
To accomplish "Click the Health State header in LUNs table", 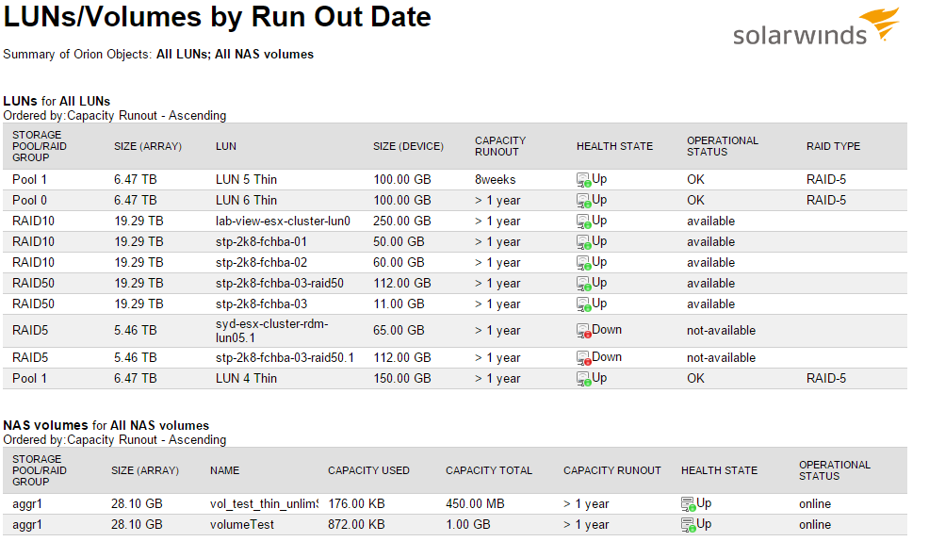I will click(x=614, y=146).
